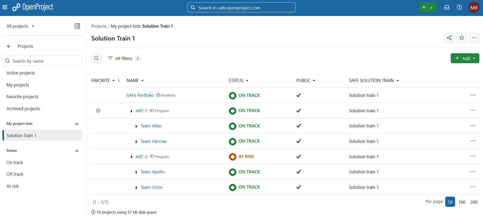
Task: Select Archived projects in the sidebar
Action: 23,109
